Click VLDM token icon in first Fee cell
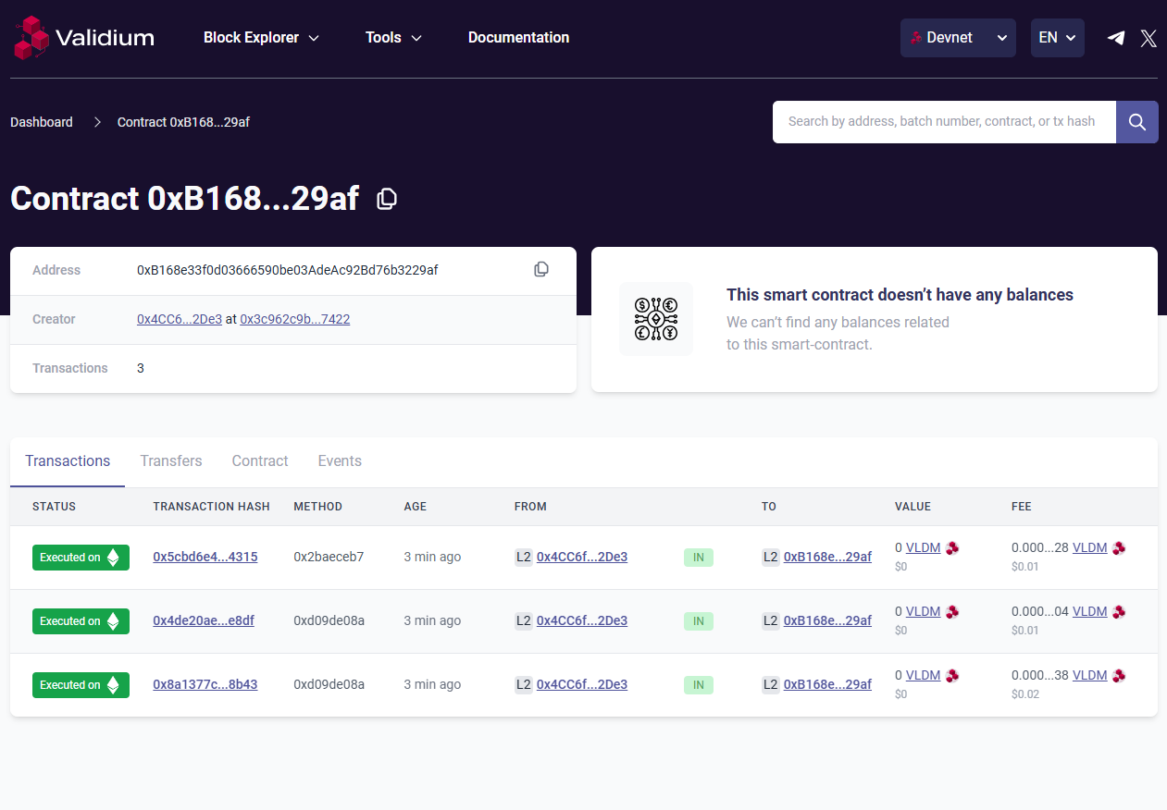Image resolution: width=1167 pixels, height=810 pixels. [1119, 548]
